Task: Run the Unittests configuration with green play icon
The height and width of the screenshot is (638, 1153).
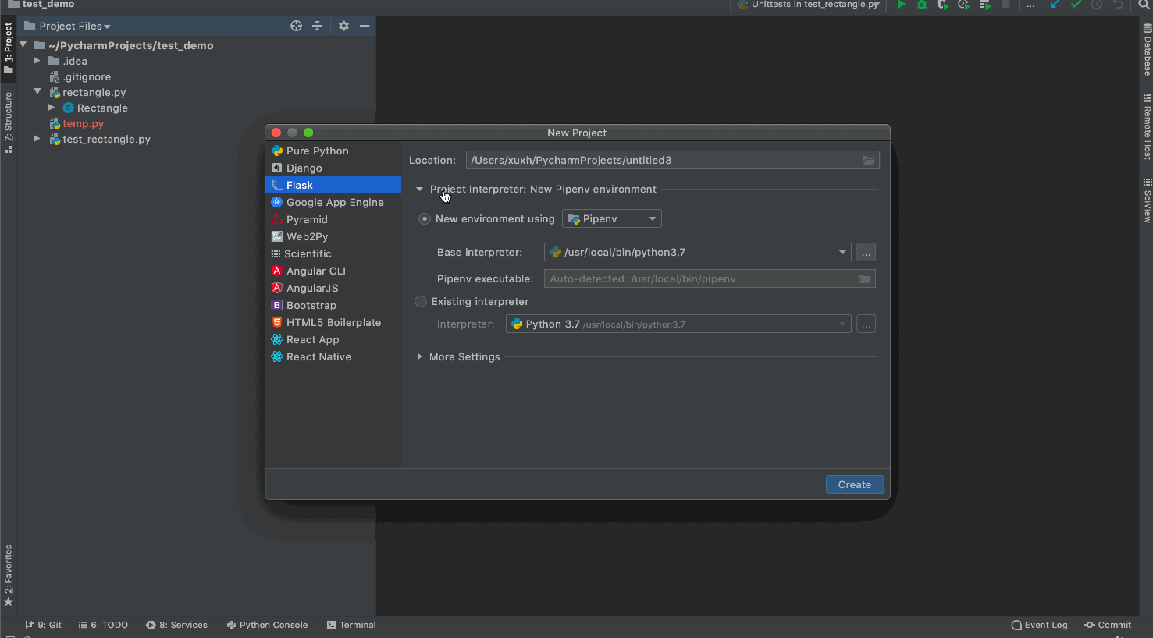Action: click(902, 5)
